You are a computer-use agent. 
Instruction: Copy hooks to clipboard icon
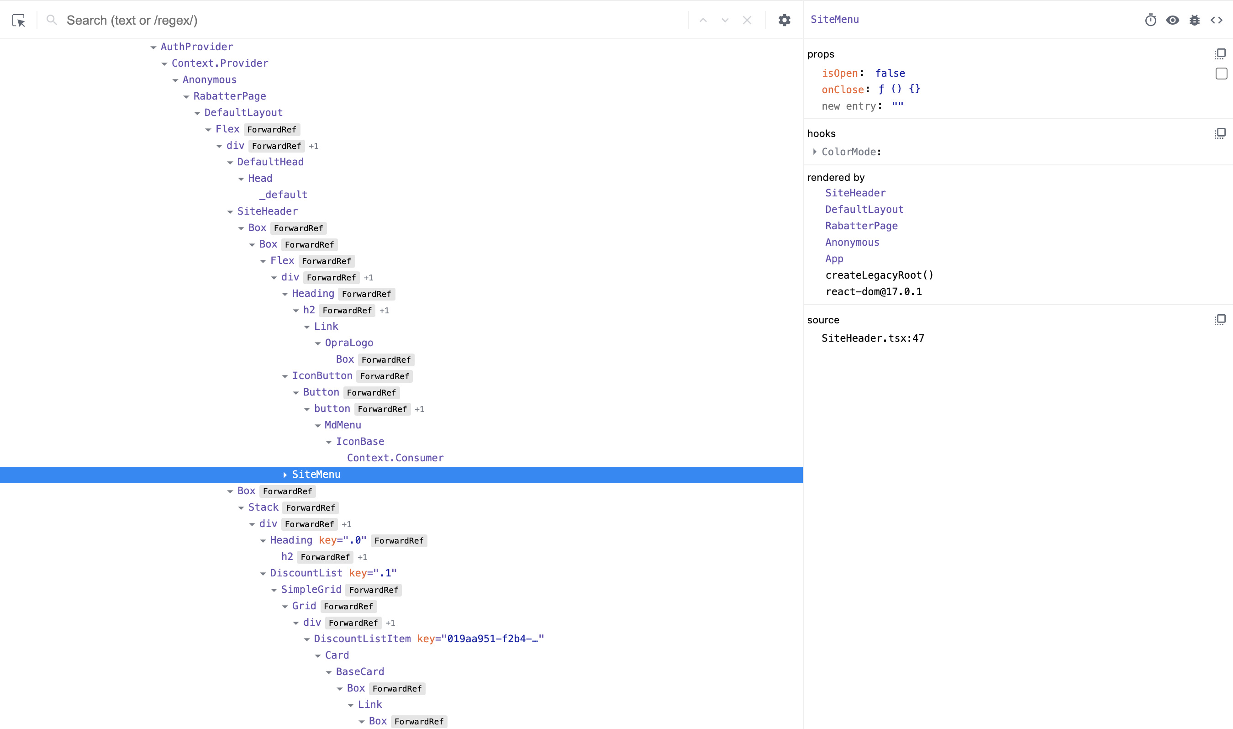click(x=1220, y=134)
